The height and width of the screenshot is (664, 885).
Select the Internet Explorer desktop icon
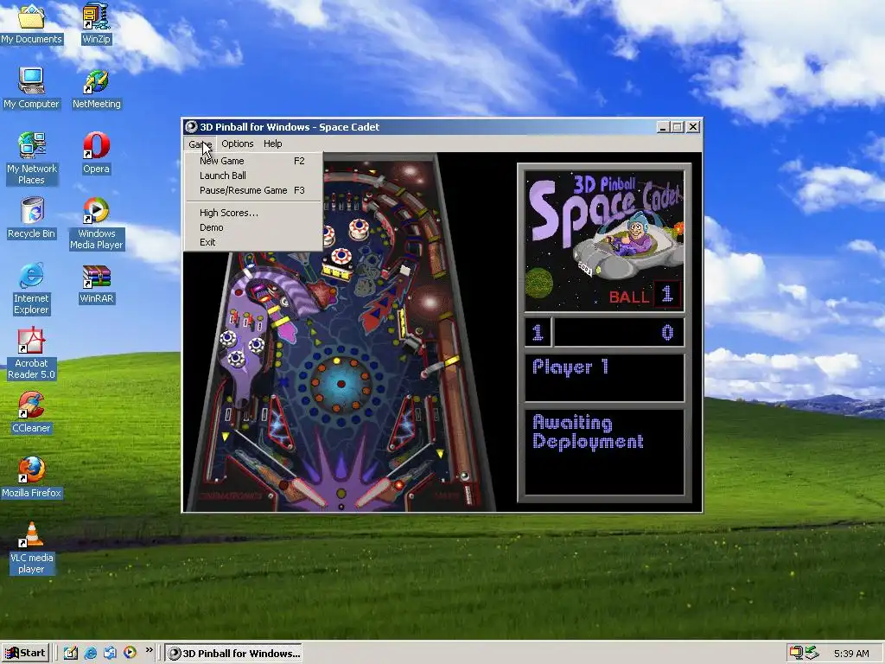coord(32,288)
